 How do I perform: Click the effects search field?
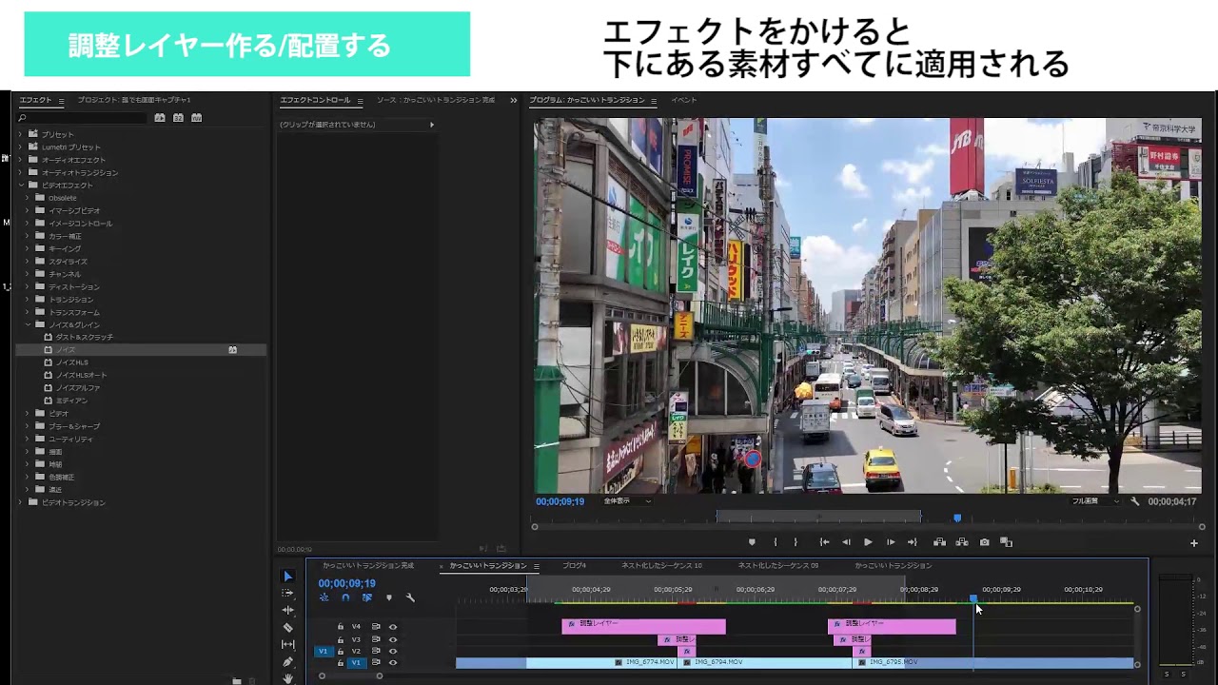(x=82, y=118)
